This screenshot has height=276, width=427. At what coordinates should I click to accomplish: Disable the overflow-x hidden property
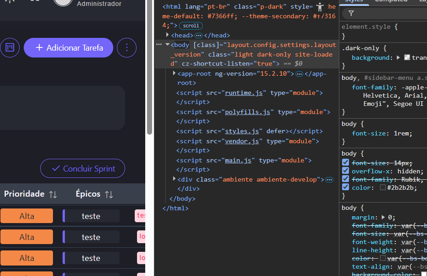346,171
